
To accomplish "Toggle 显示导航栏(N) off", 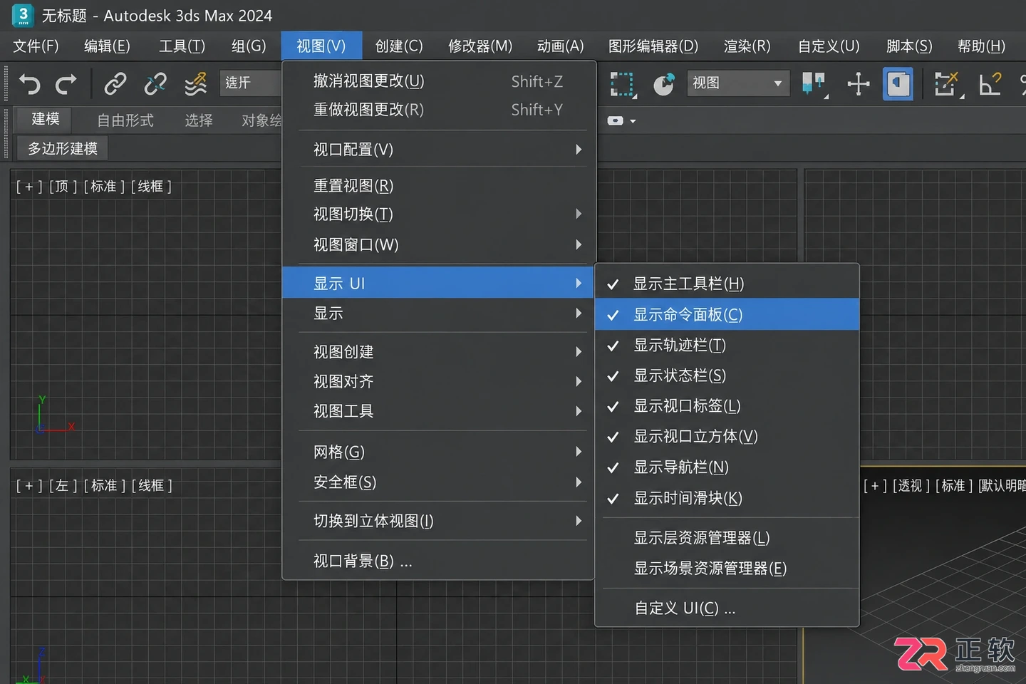I will click(x=727, y=467).
